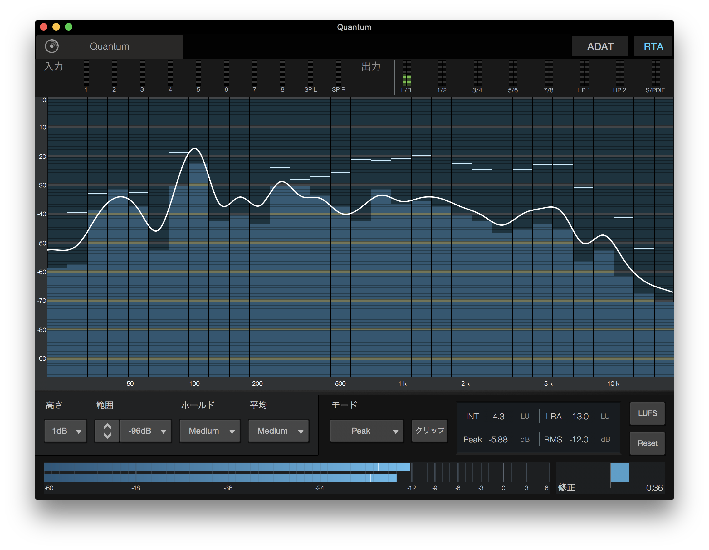Click the 50 Hz frequency axis label
This screenshot has width=709, height=550.
click(x=130, y=384)
